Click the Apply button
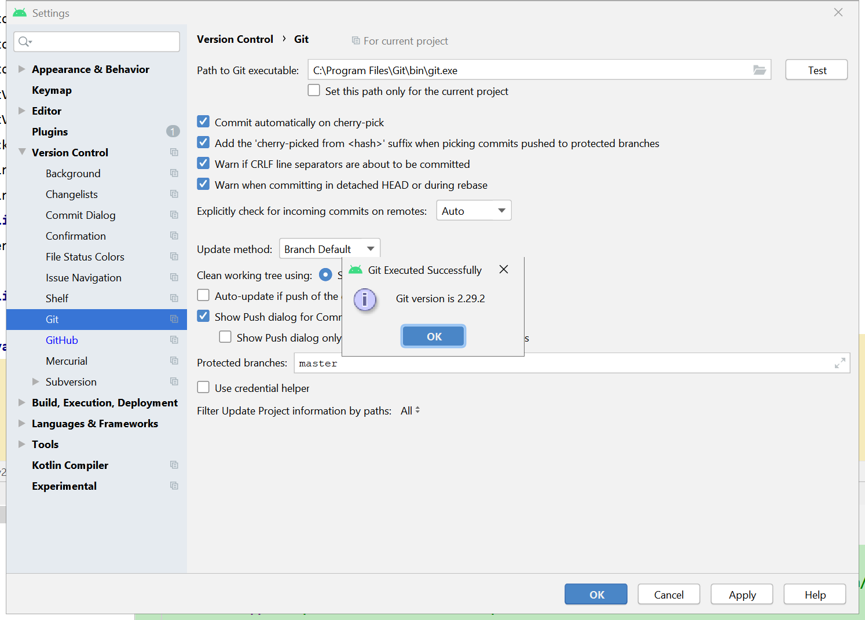 742,595
